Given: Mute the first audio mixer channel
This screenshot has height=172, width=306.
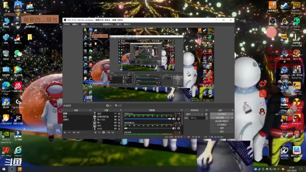Looking at the screenshot, I should click(x=174, y=119).
